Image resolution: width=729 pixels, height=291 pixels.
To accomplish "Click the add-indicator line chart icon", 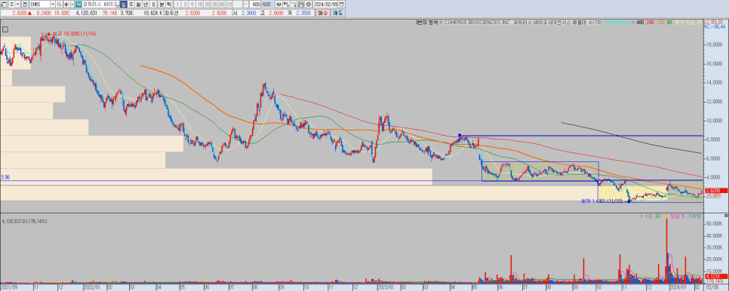I will (x=294, y=5).
